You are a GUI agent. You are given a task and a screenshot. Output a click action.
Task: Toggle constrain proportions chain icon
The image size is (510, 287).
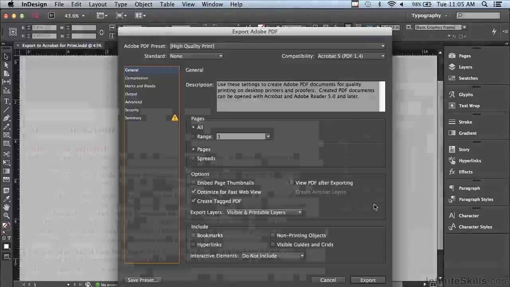coord(102,32)
